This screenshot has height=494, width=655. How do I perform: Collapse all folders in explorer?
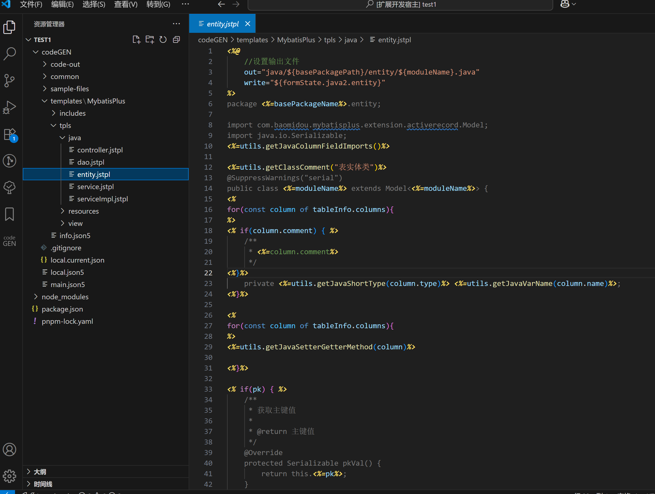pos(176,40)
